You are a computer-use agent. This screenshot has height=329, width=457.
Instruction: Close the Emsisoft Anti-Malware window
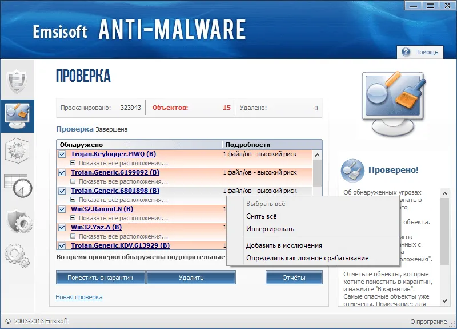pos(448,5)
